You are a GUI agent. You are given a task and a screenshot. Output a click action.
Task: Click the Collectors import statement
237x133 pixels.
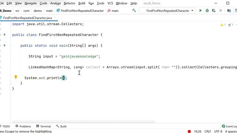pos(48,24)
